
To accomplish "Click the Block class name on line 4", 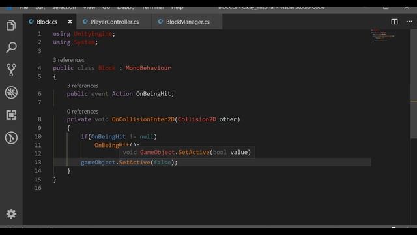I will pyautogui.click(x=107, y=68).
